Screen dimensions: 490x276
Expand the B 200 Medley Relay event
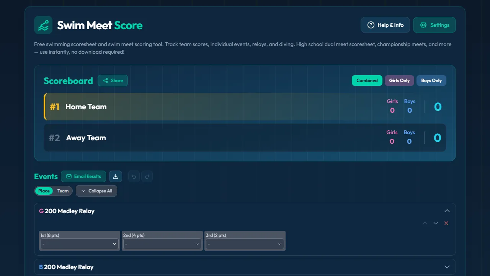click(447, 267)
